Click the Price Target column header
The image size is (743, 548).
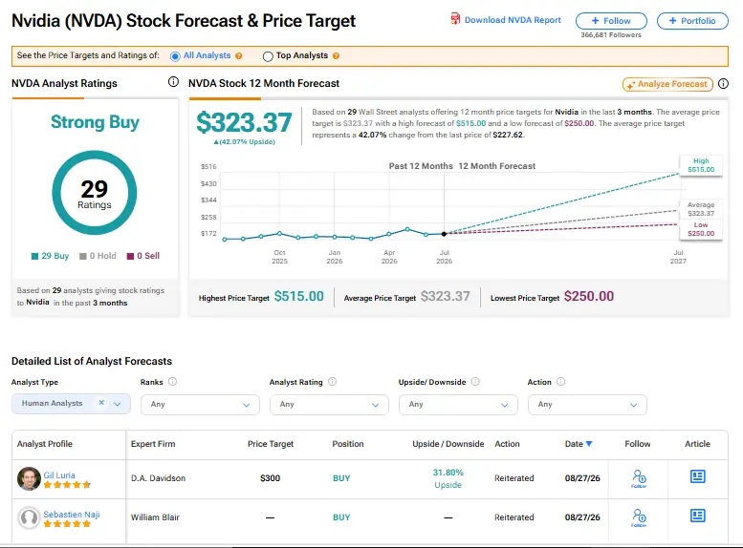(271, 444)
